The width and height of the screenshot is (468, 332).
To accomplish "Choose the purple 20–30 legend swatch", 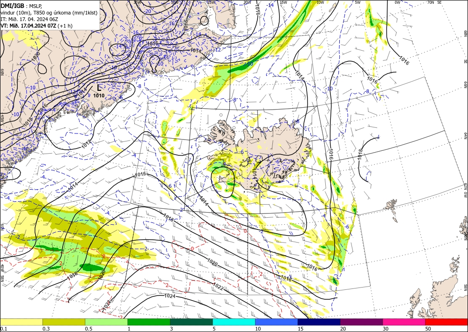I will (x=361, y=322).
